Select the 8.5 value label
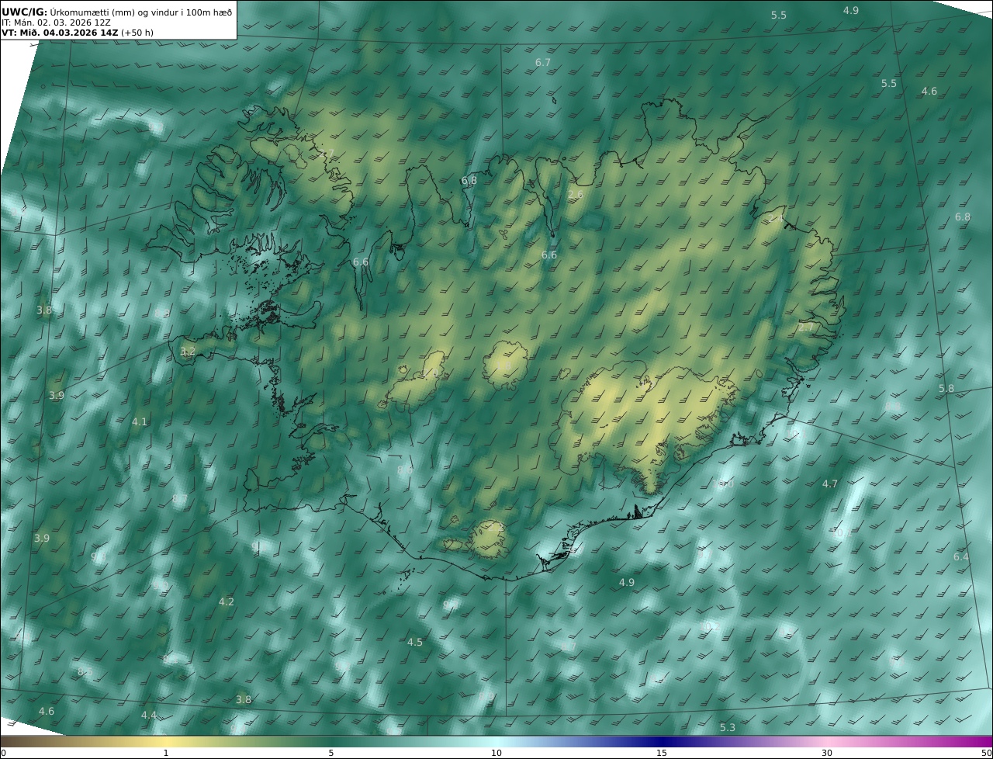The image size is (993, 759). click(85, 671)
